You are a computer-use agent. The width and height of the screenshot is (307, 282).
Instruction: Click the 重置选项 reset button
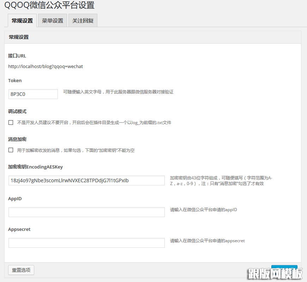[21, 270]
